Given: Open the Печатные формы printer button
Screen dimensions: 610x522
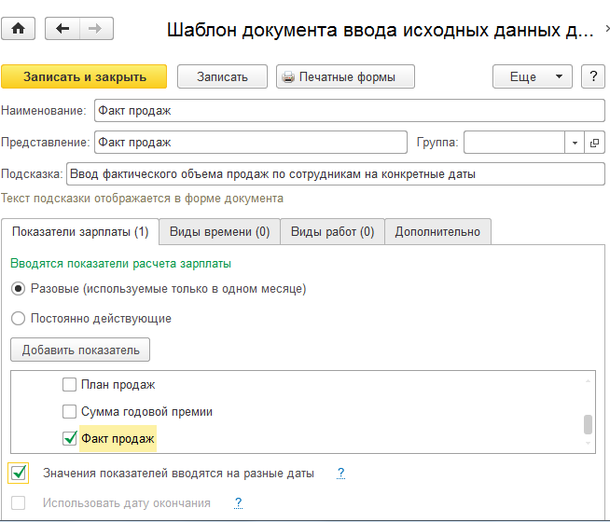Looking at the screenshot, I should pyautogui.click(x=346, y=76).
